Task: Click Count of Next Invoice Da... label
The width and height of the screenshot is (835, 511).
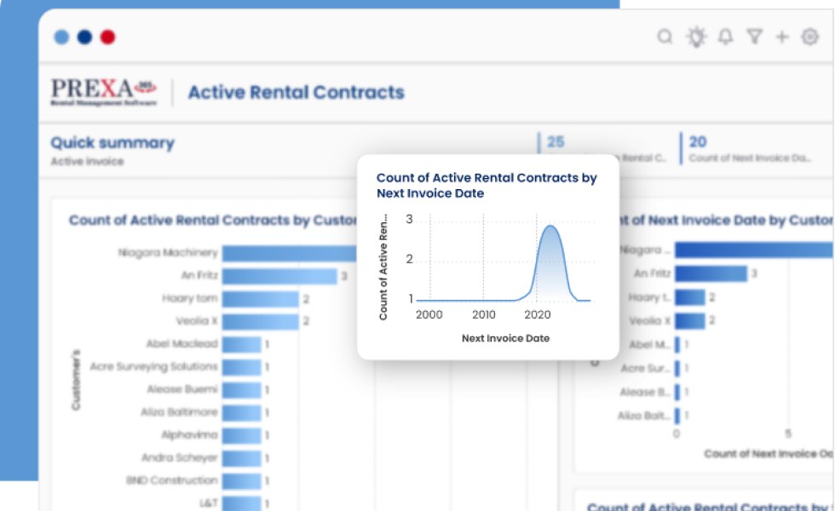Action: tap(750, 158)
